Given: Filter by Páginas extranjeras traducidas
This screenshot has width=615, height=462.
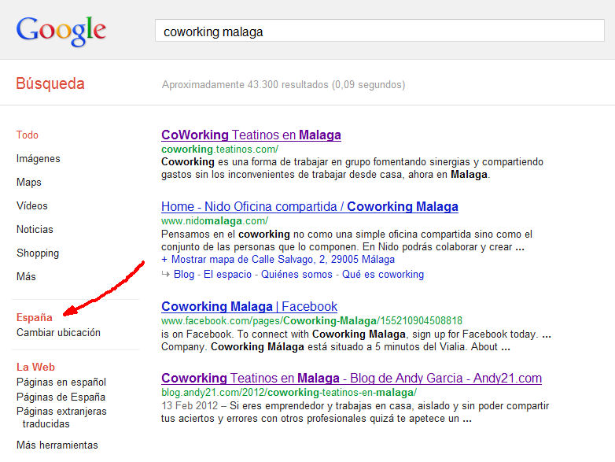Looking at the screenshot, I should point(61,418).
